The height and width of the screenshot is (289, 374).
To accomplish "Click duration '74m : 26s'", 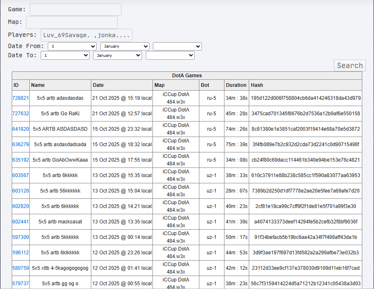I will click(x=237, y=129).
